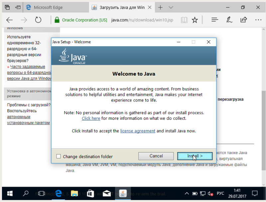The image size is (266, 202).
Task: Open the Edge Hub icon
Action: point(215,20)
